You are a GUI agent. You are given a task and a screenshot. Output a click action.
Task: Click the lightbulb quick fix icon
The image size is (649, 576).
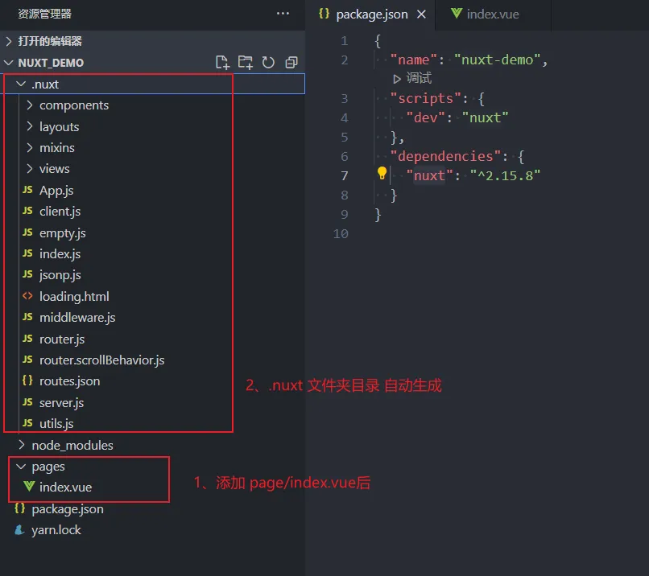click(x=382, y=173)
